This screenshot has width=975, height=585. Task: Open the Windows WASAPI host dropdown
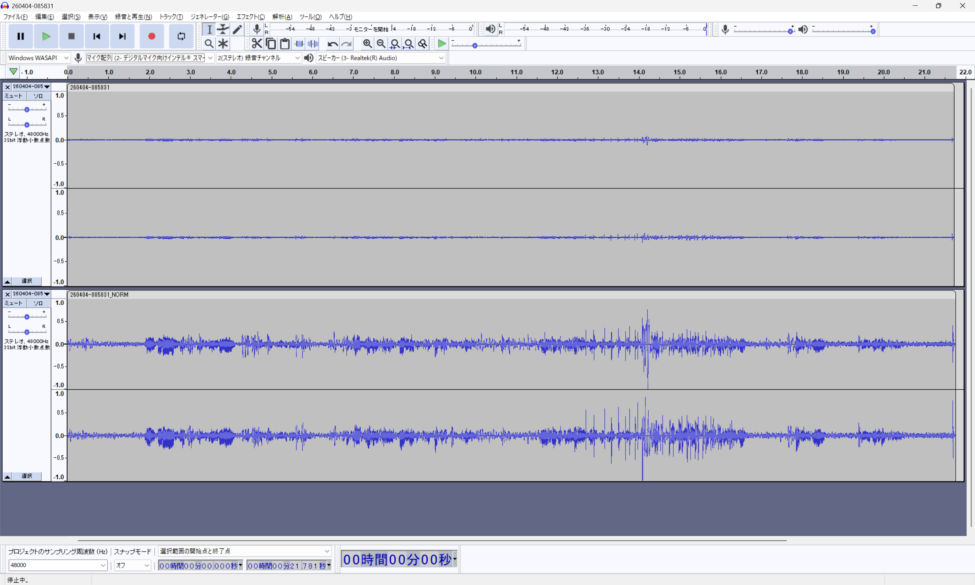pyautogui.click(x=38, y=58)
